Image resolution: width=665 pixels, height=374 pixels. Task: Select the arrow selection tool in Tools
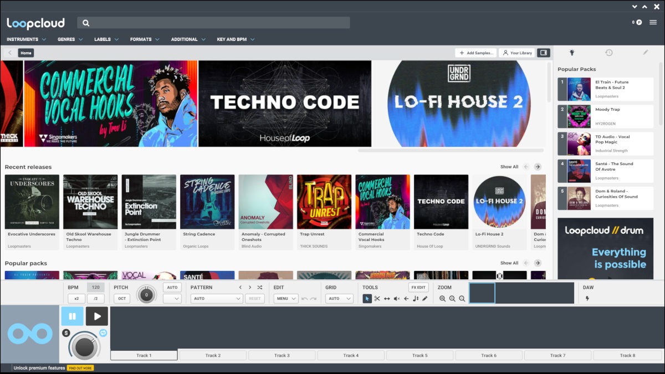coord(367,298)
